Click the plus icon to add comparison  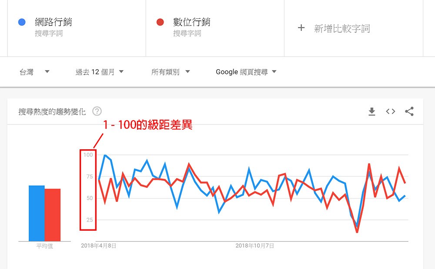tap(301, 28)
